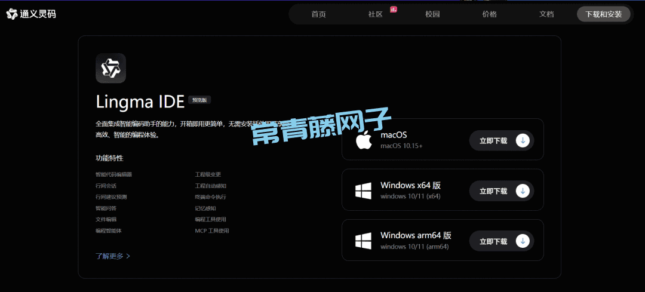Open the 价格 nav item

tap(490, 14)
